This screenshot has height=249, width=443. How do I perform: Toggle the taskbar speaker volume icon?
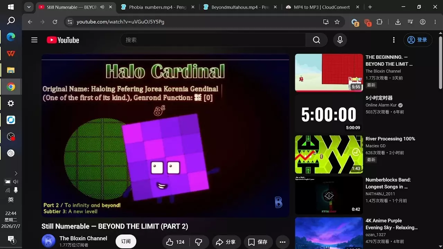15,182
